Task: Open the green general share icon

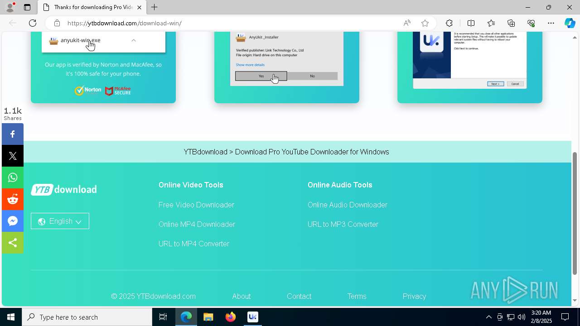Action: pos(13,243)
